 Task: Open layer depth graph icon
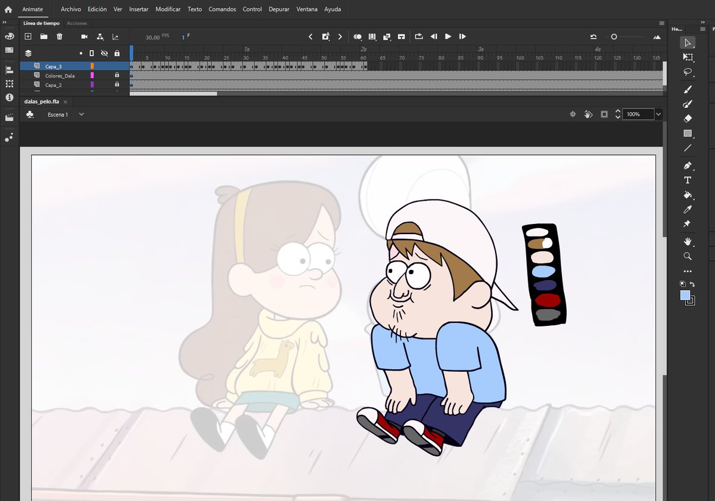click(116, 36)
